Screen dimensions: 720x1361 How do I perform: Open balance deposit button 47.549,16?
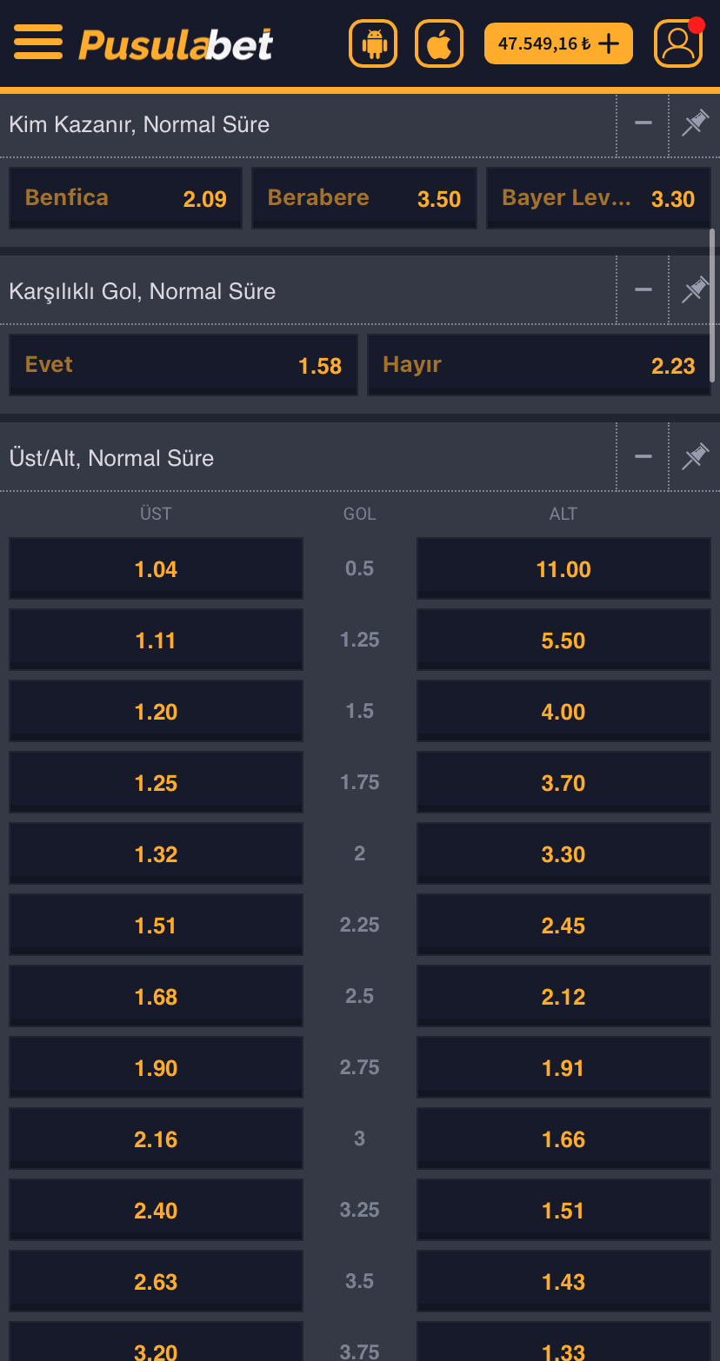click(x=558, y=43)
